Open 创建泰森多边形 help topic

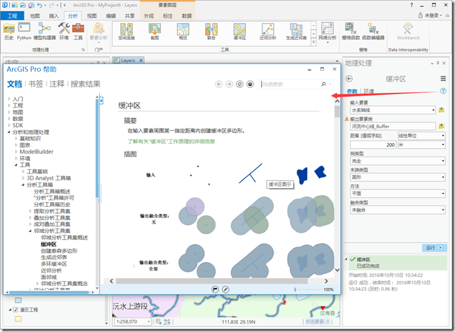(59, 251)
